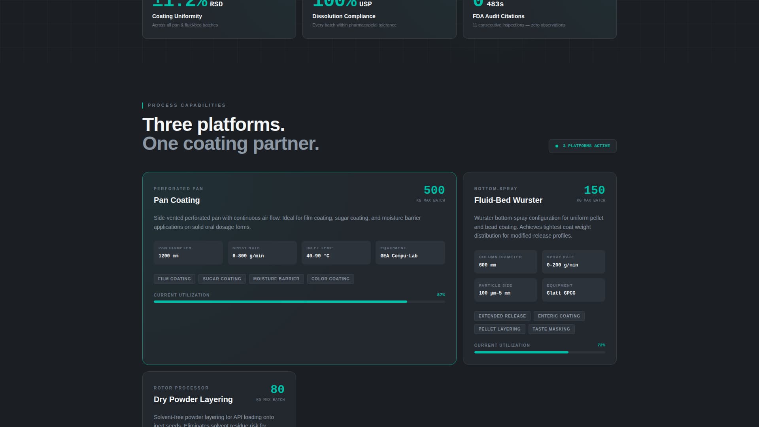Click the Pan Coating utilization progress bar

[299, 301]
